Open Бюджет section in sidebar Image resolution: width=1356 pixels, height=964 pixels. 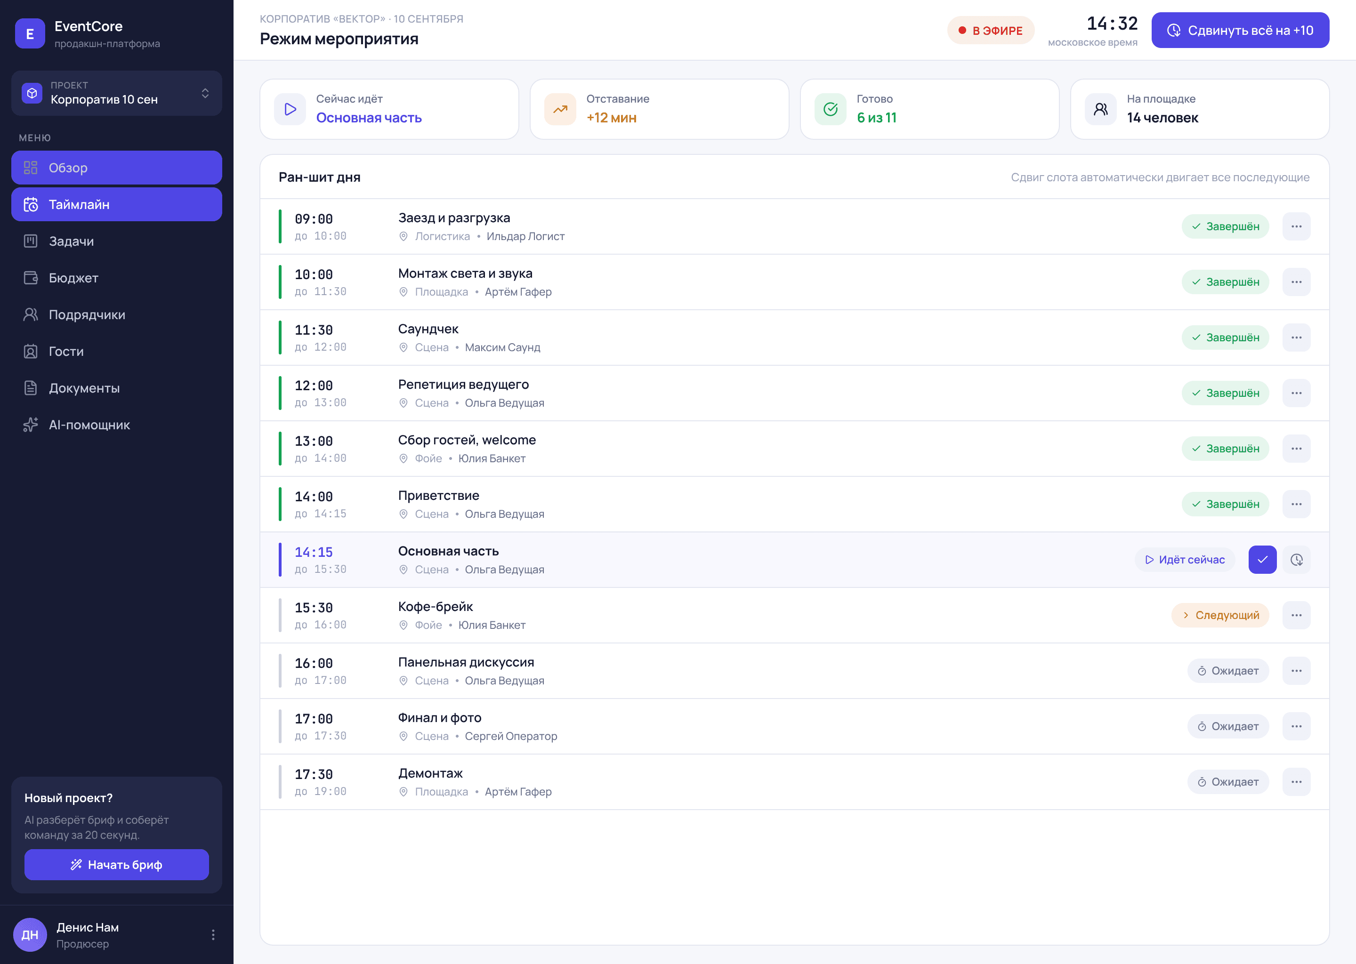click(117, 278)
